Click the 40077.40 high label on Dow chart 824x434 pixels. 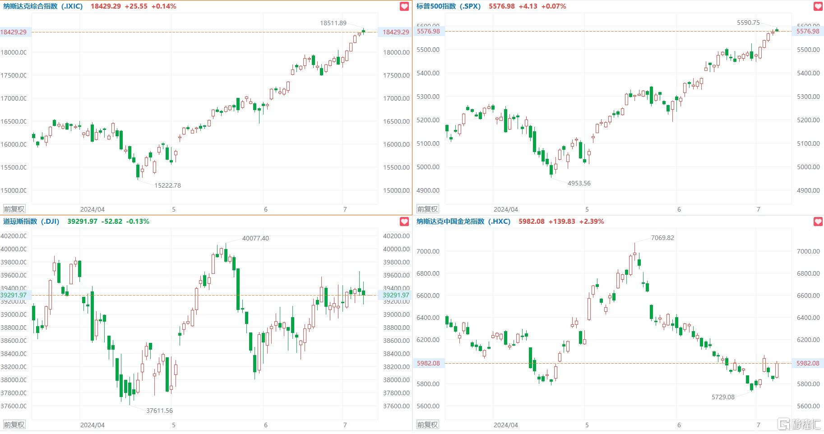pos(255,238)
